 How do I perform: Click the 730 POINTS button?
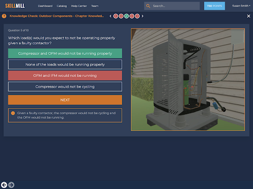coord(214,6)
